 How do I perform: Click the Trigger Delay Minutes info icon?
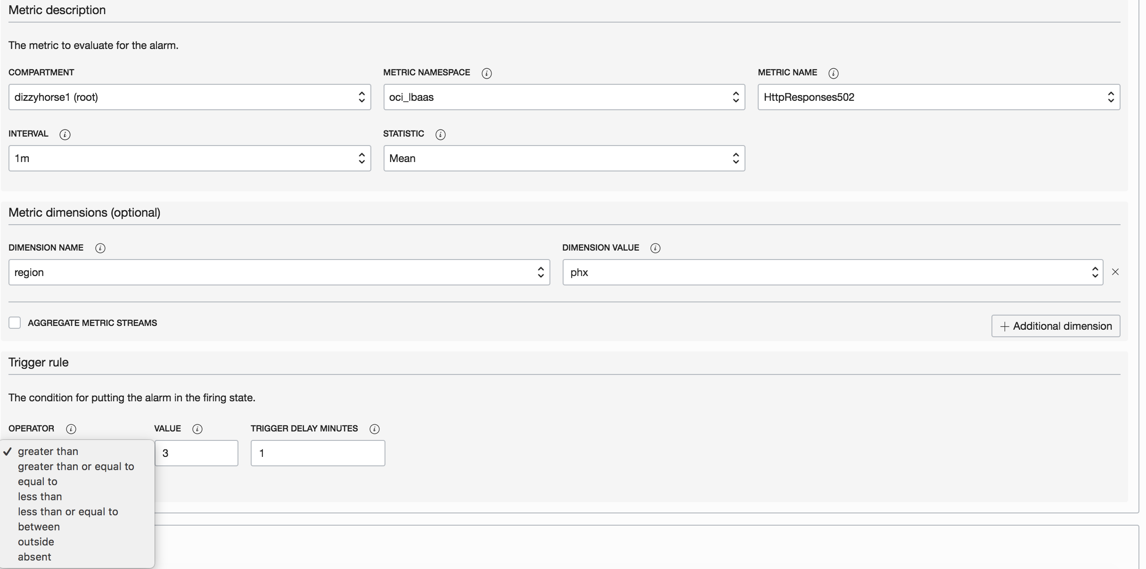[x=375, y=429]
